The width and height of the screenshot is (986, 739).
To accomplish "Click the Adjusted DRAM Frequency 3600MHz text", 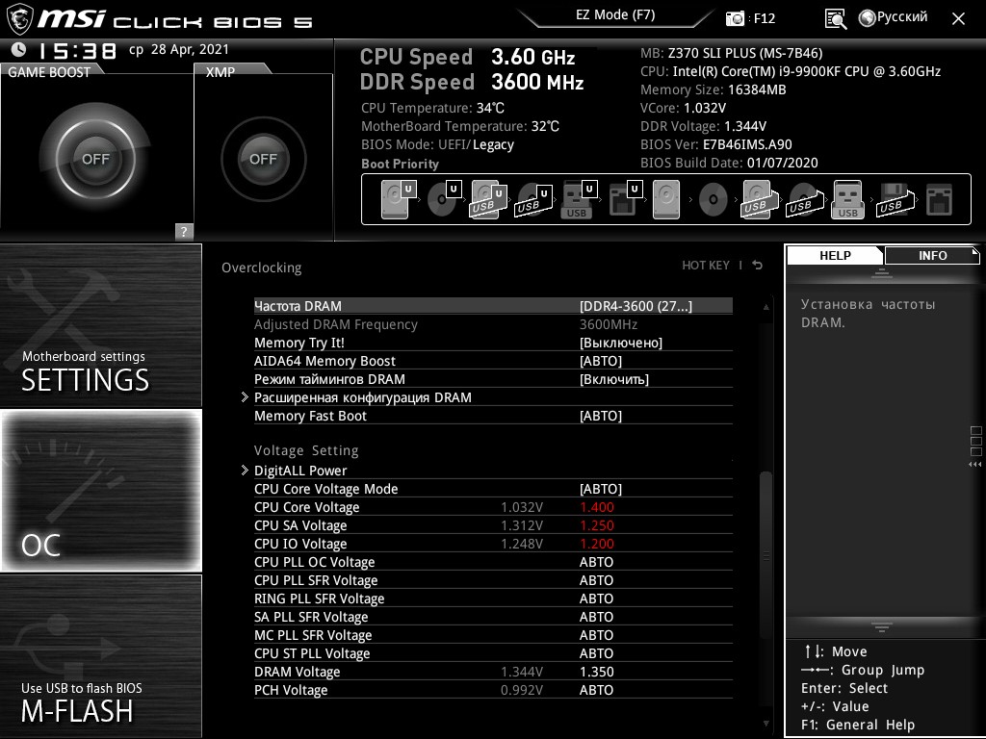I will (x=609, y=324).
